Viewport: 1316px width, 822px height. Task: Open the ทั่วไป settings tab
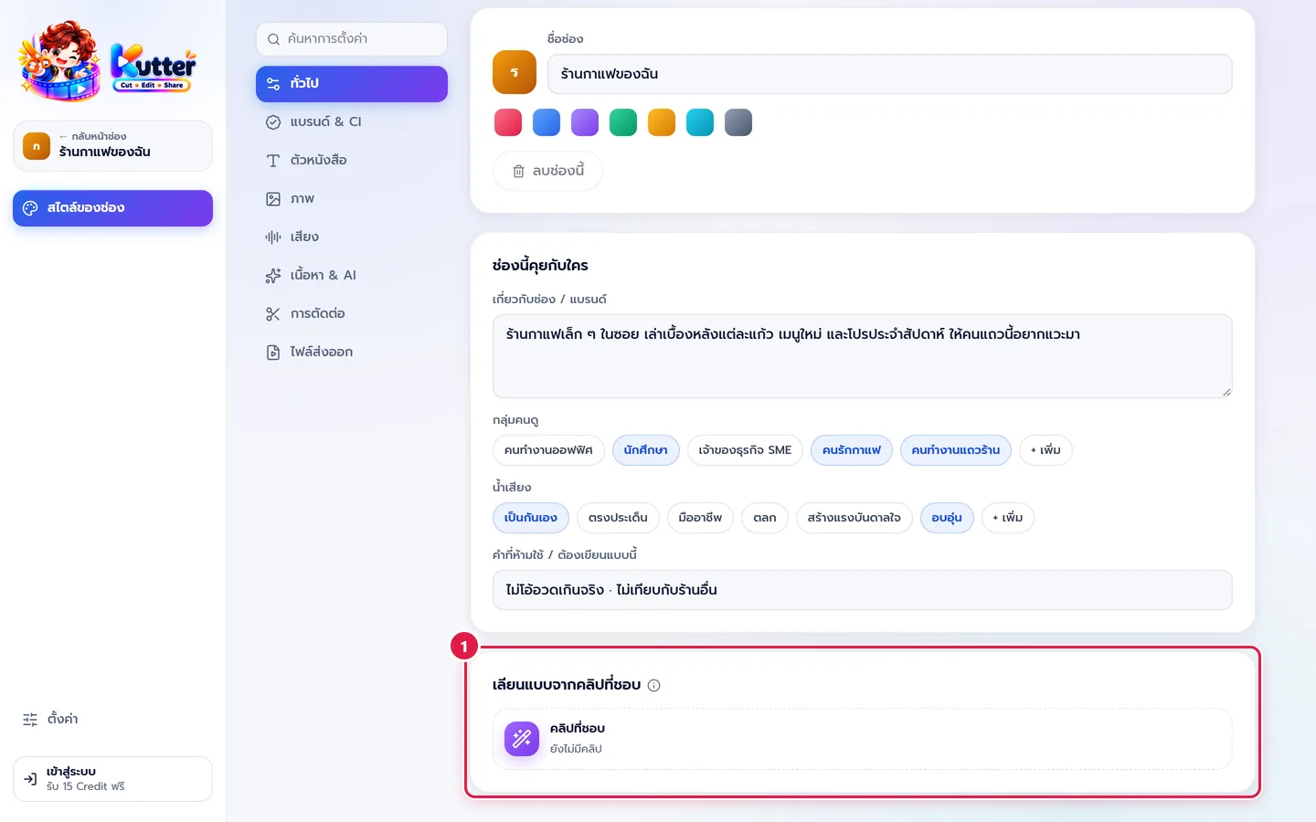pyautogui.click(x=352, y=83)
